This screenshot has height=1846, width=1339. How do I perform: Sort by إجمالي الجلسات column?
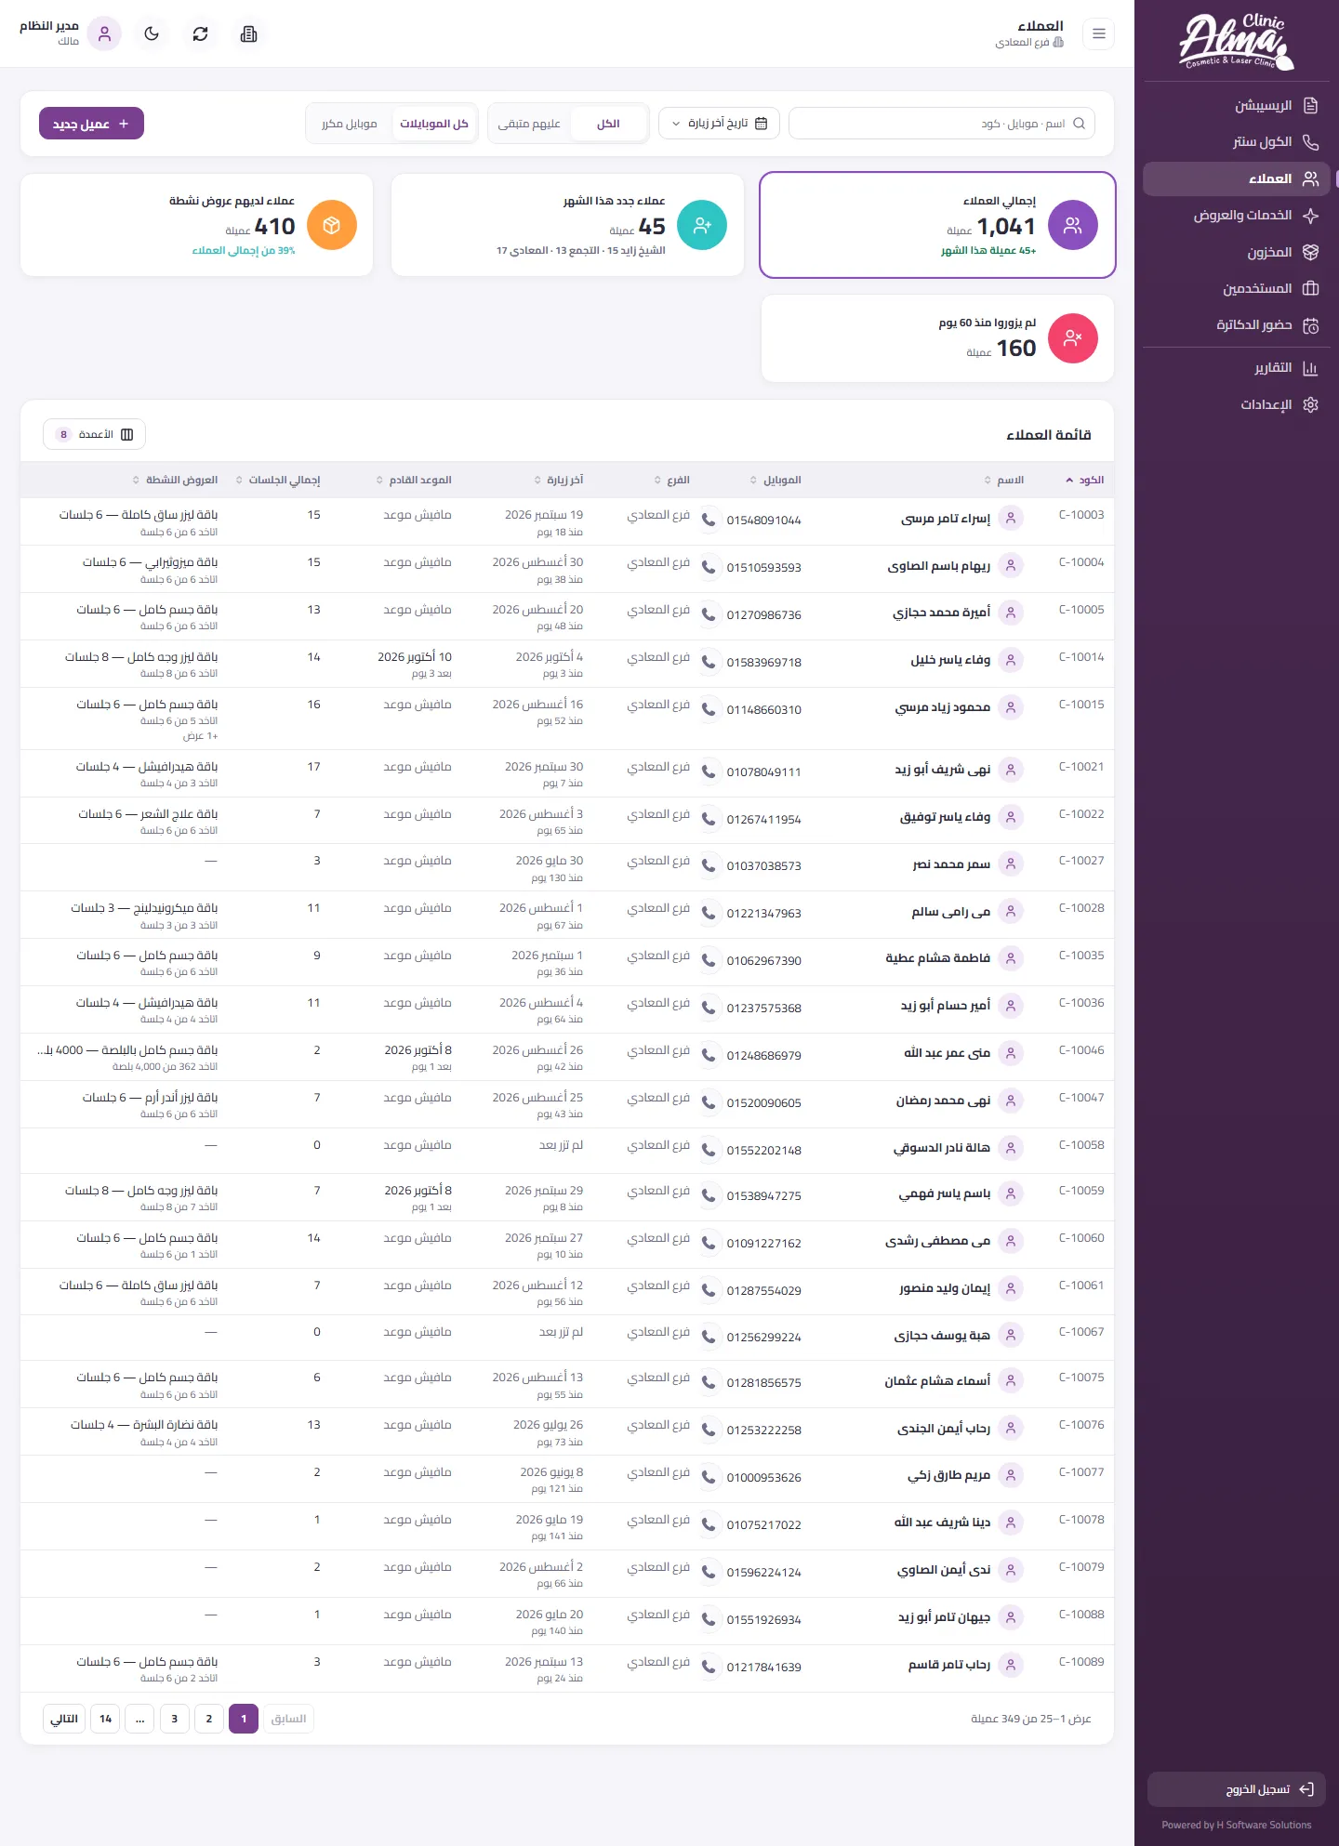[x=278, y=481]
